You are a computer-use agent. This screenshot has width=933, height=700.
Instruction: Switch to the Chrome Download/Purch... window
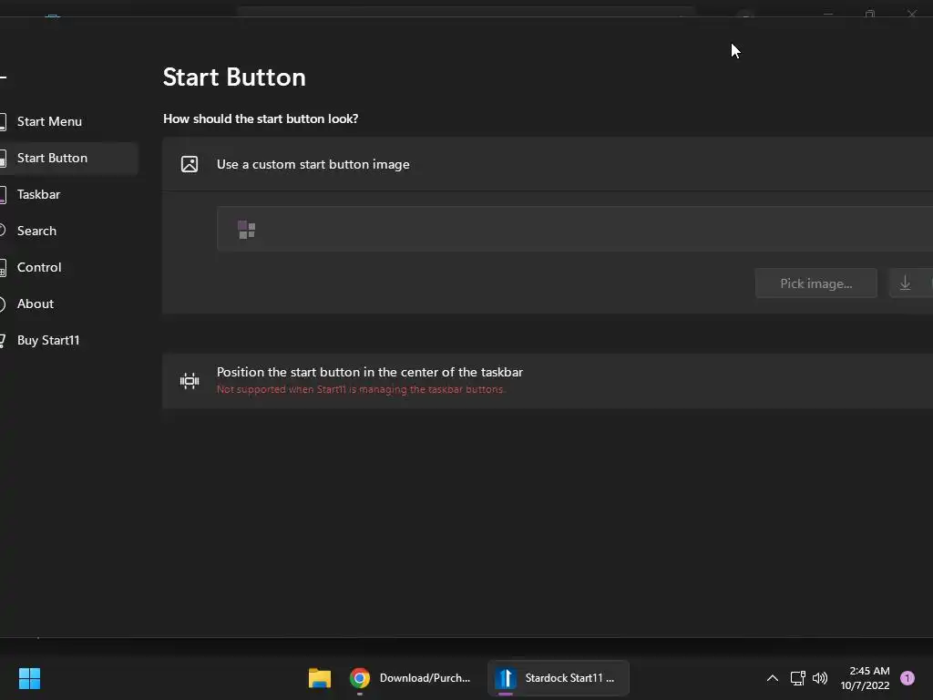[x=411, y=678]
